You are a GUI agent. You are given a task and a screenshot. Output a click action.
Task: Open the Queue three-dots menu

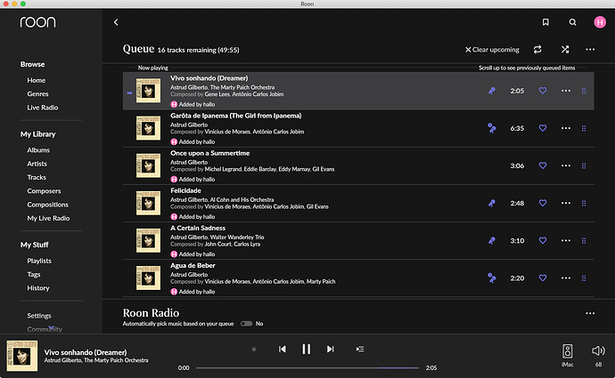tap(590, 49)
